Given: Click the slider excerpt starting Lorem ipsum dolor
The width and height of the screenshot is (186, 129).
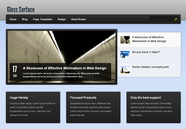Looking at the screenshot, I should coord(61,75).
